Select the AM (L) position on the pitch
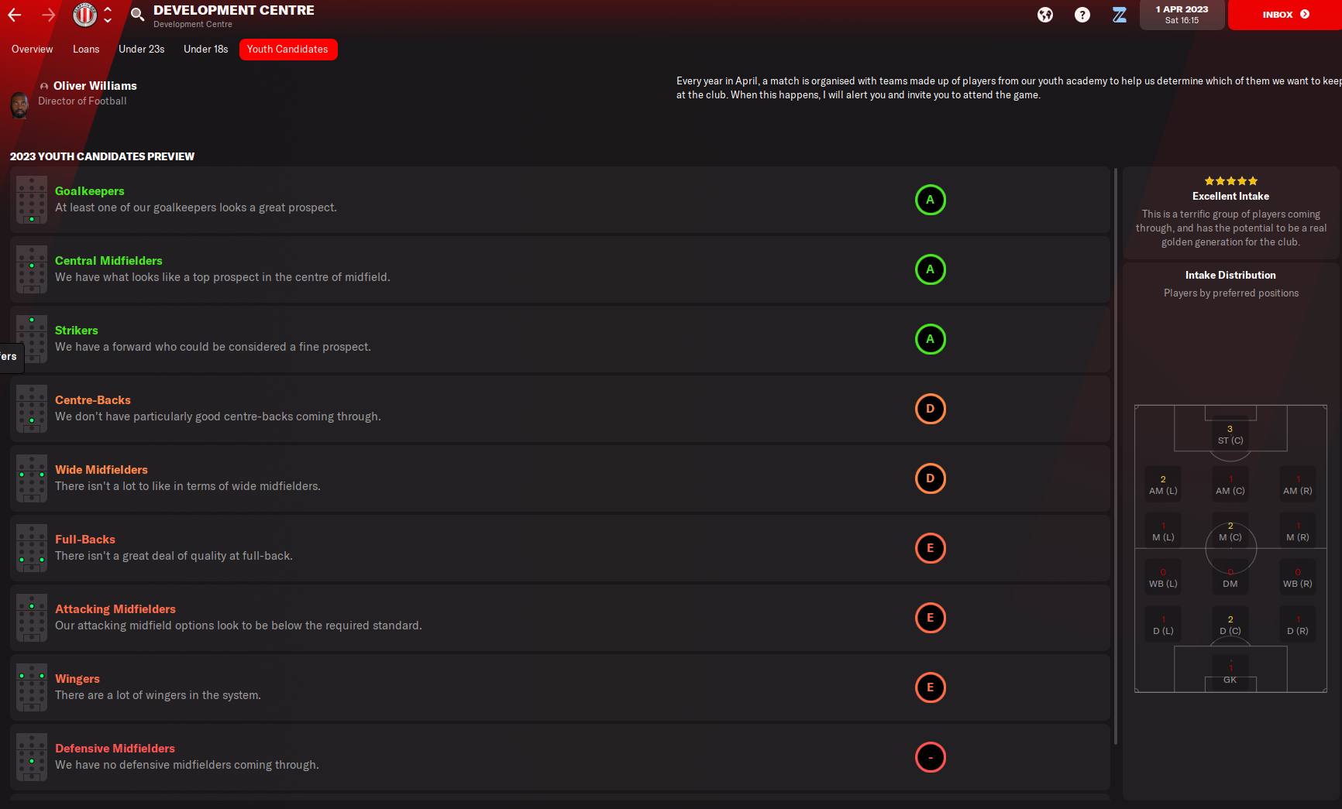The width and height of the screenshot is (1342, 809). 1163,485
